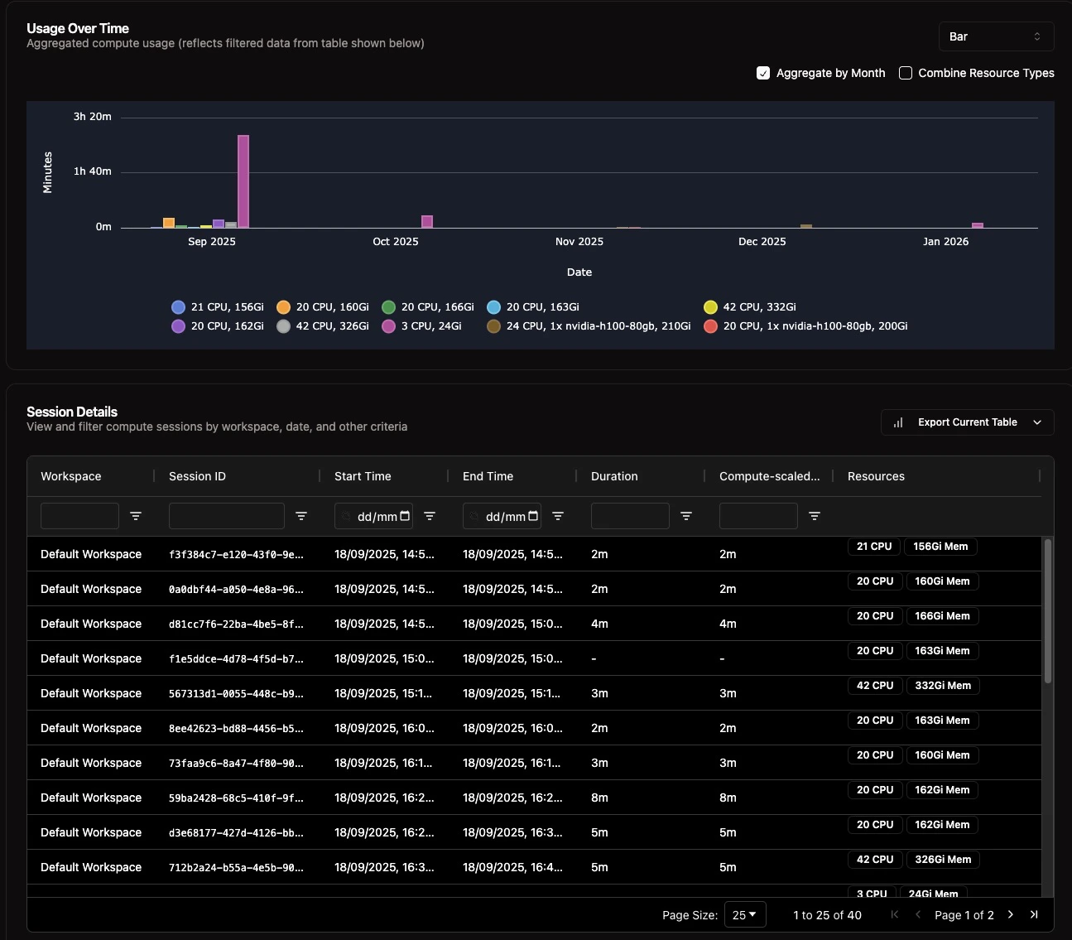Open the Session ID filter icon
This screenshot has width=1072, height=940.
point(301,515)
